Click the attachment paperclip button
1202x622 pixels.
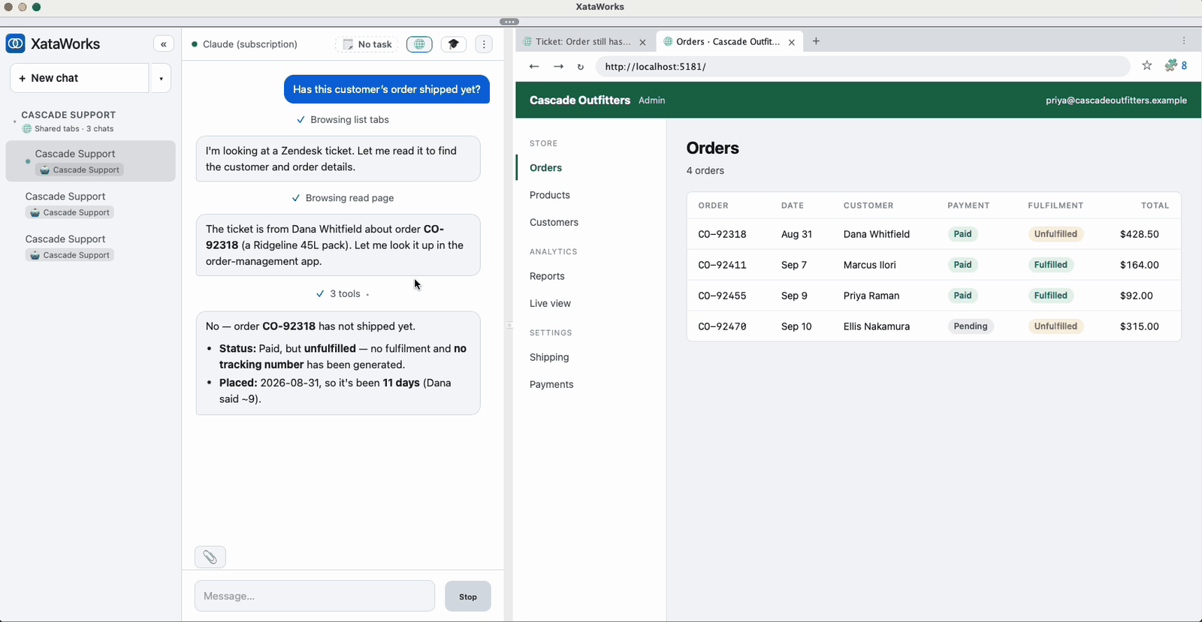[x=210, y=557]
